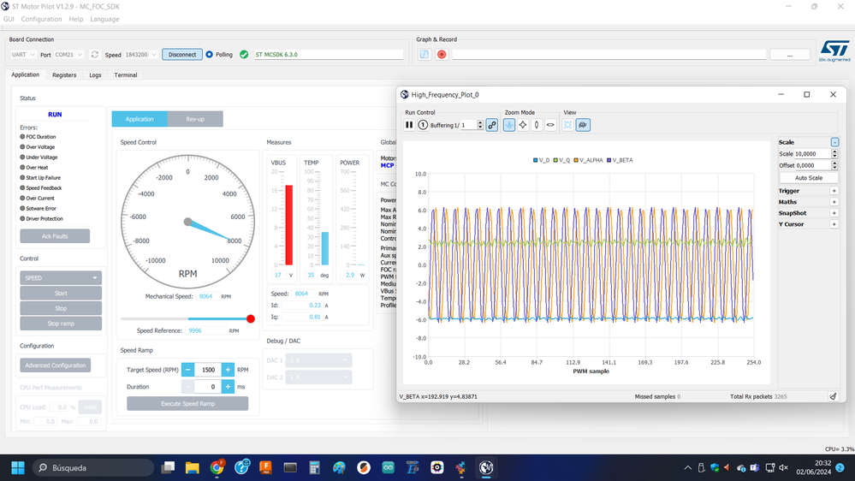Image resolution: width=855 pixels, height=481 pixels.
Task: Start recording with the red record icon
Action: (442, 55)
